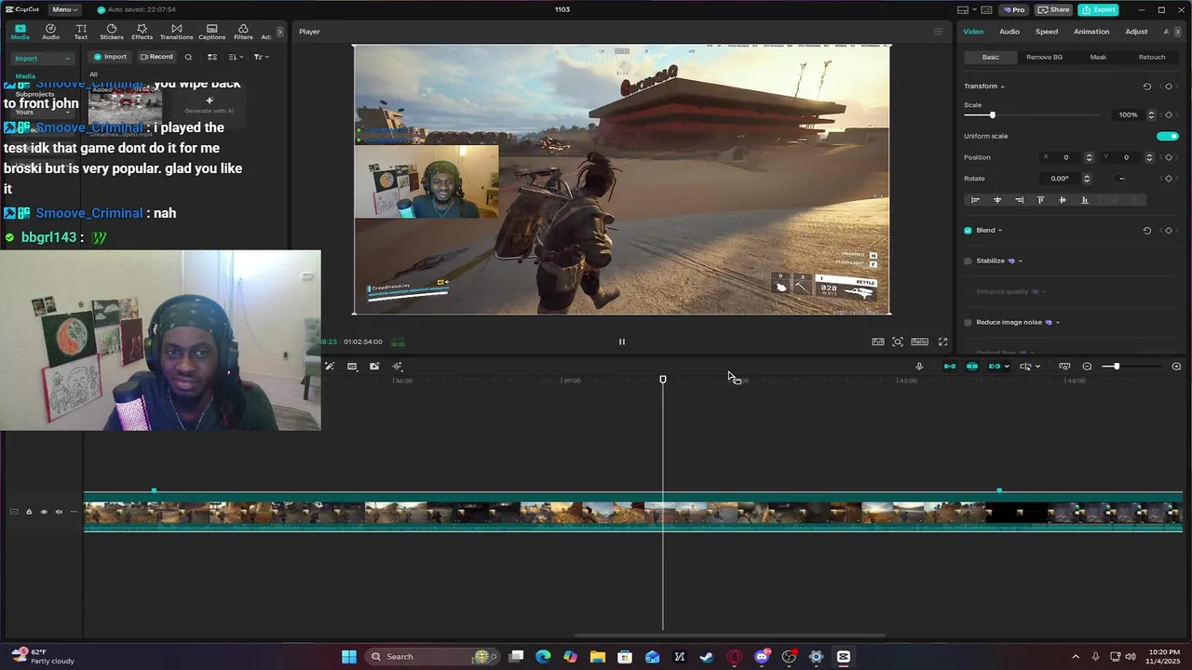Screen dimensions: 1192x670
Task: Switch media grid view layout
Action: click(212, 57)
